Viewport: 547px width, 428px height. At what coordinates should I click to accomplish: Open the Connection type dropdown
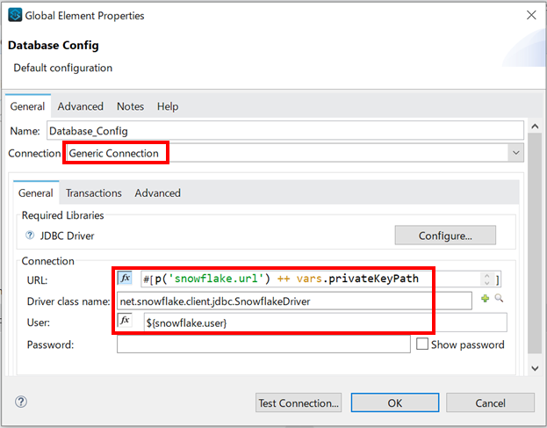(x=515, y=153)
